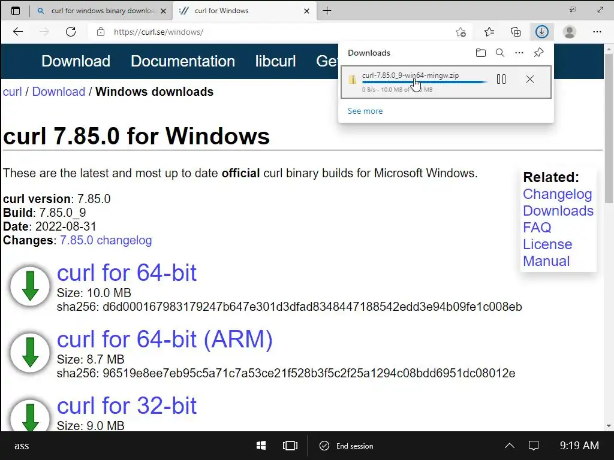This screenshot has width=614, height=460.
Task: Search downloads in Downloads panel
Action: click(x=500, y=53)
